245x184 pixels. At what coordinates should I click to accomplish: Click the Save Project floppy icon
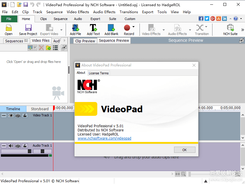point(28,28)
